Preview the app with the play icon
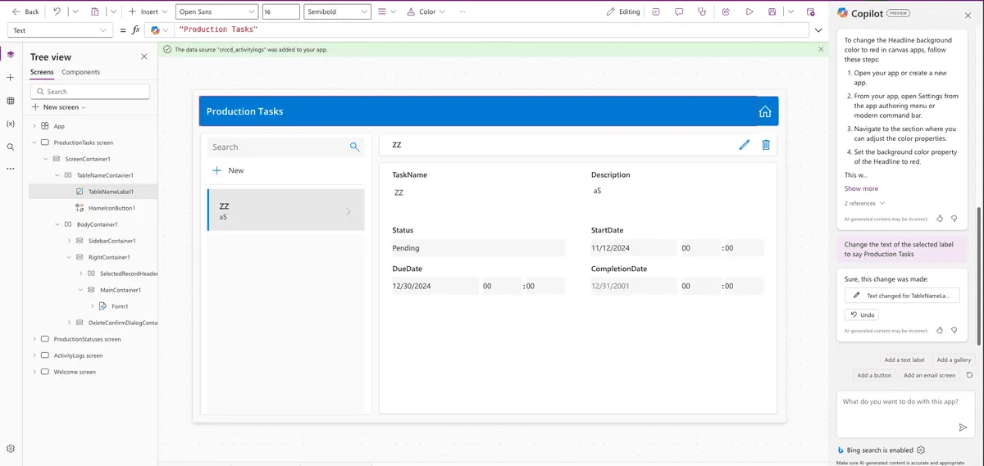This screenshot has height=466, width=984. coord(749,11)
